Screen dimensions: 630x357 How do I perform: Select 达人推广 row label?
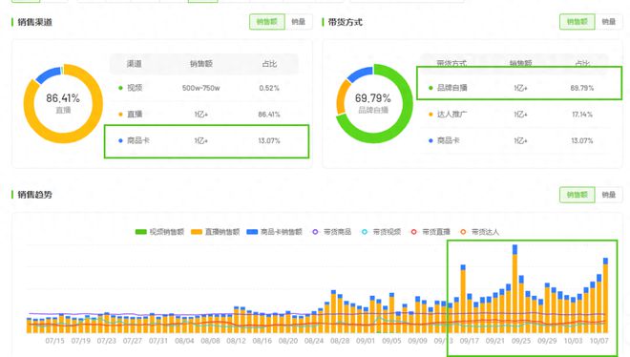click(x=452, y=115)
